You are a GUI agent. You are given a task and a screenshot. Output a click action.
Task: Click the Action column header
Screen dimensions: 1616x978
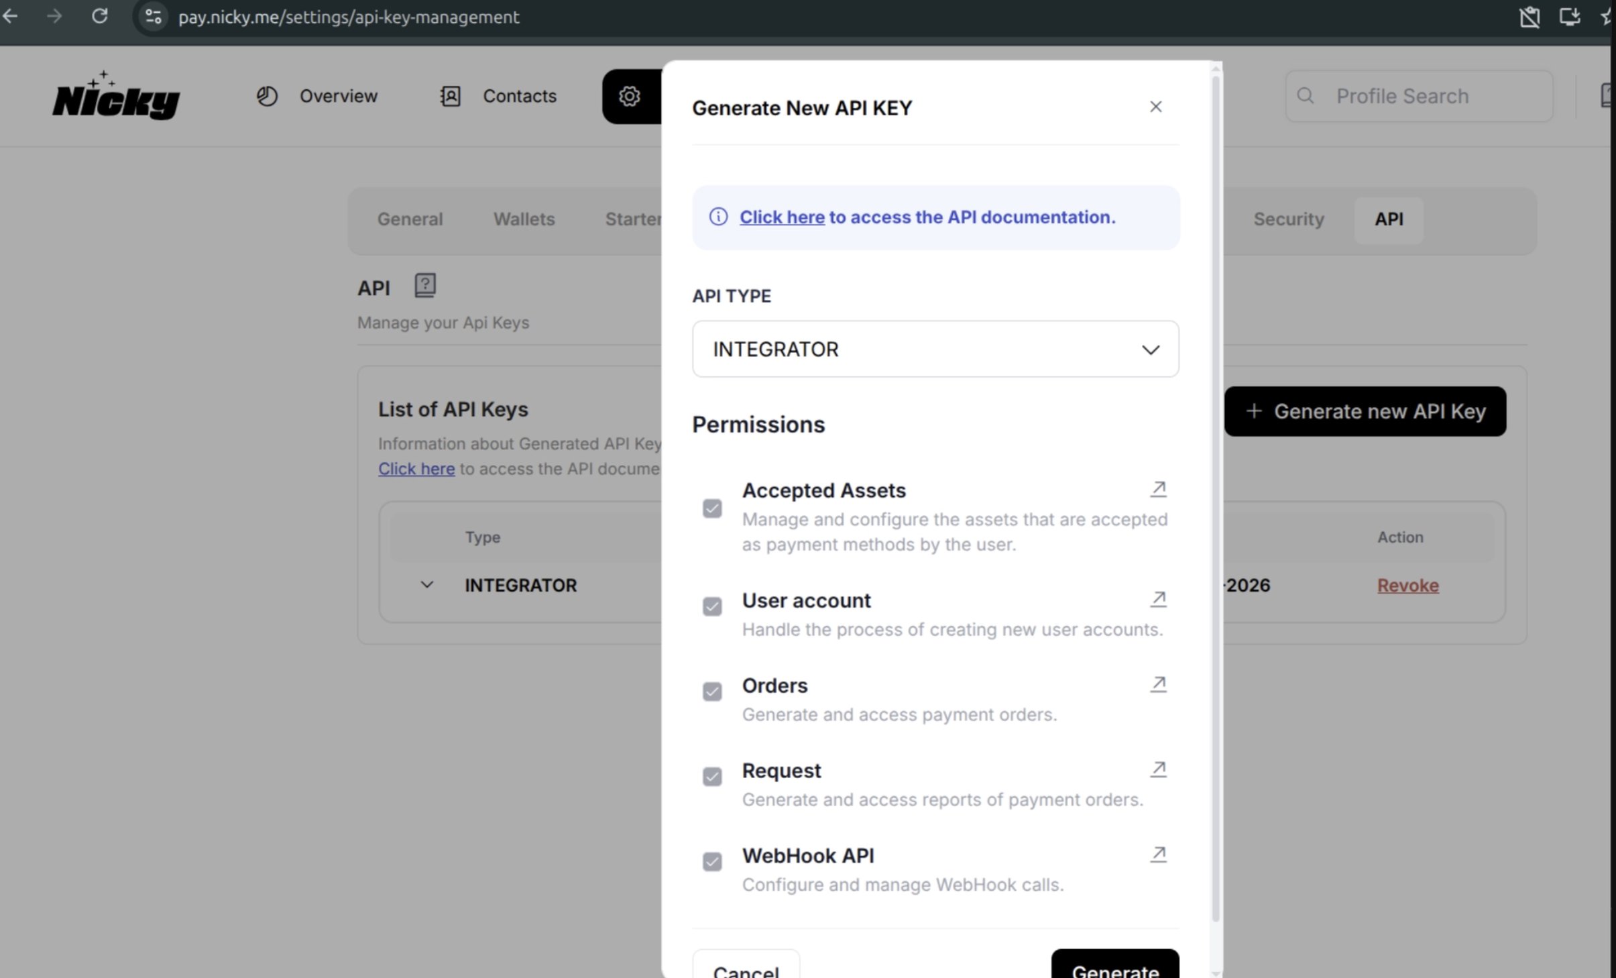click(x=1400, y=537)
